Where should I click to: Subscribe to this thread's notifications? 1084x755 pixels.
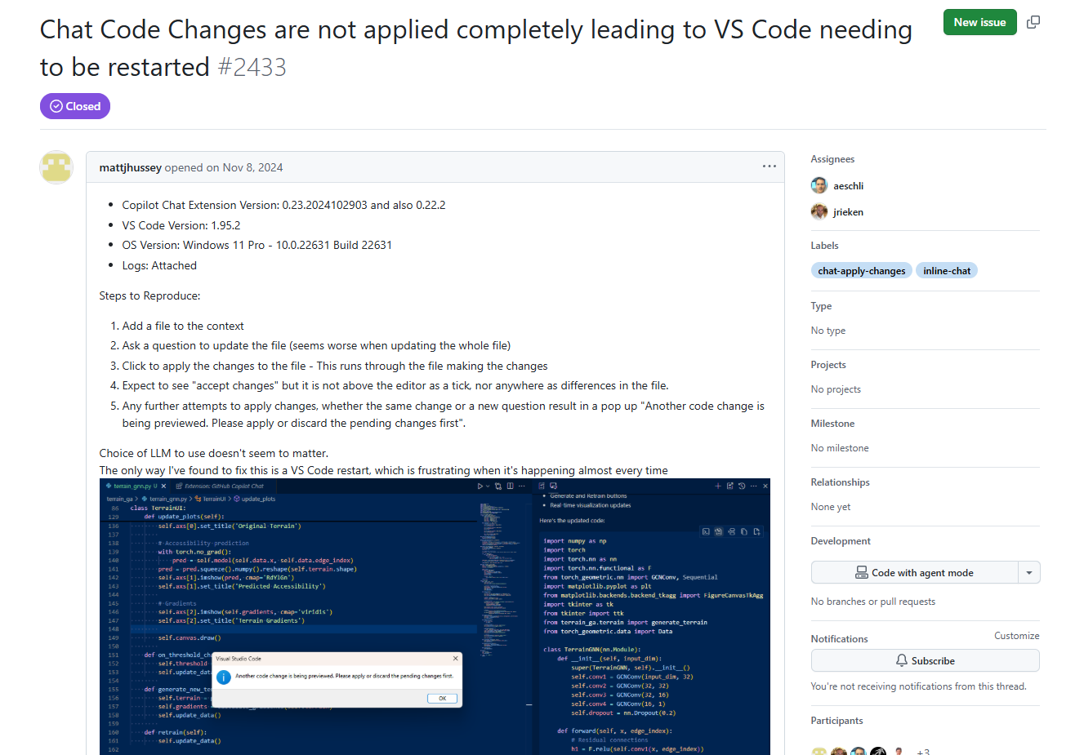coord(925,660)
